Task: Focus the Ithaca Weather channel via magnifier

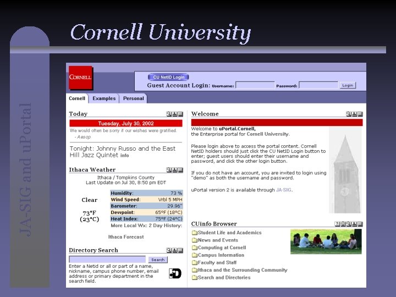Action: [169, 170]
